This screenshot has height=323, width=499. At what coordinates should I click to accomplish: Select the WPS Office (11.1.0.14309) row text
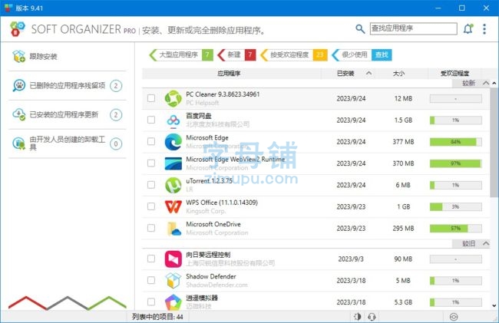(x=222, y=203)
